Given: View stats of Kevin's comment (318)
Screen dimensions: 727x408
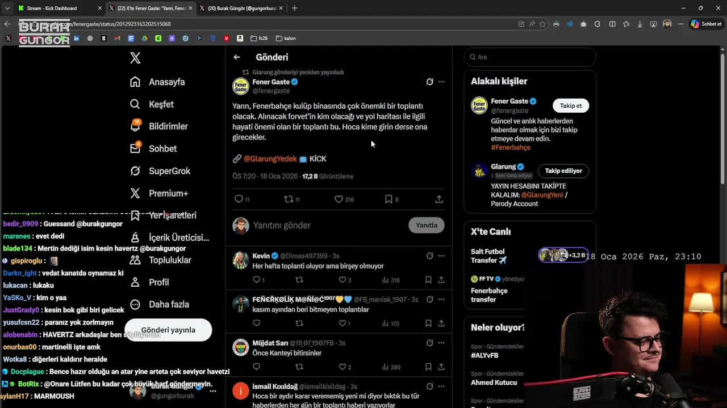Looking at the screenshot, I should click(391, 280).
